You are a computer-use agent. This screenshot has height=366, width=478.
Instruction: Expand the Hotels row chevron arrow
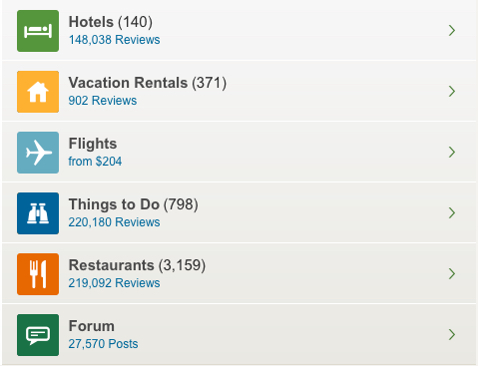coord(452,30)
